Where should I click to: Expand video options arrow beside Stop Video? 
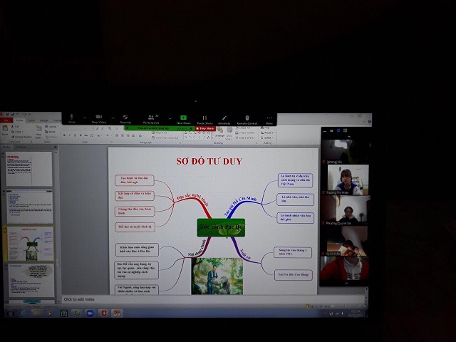[113, 118]
